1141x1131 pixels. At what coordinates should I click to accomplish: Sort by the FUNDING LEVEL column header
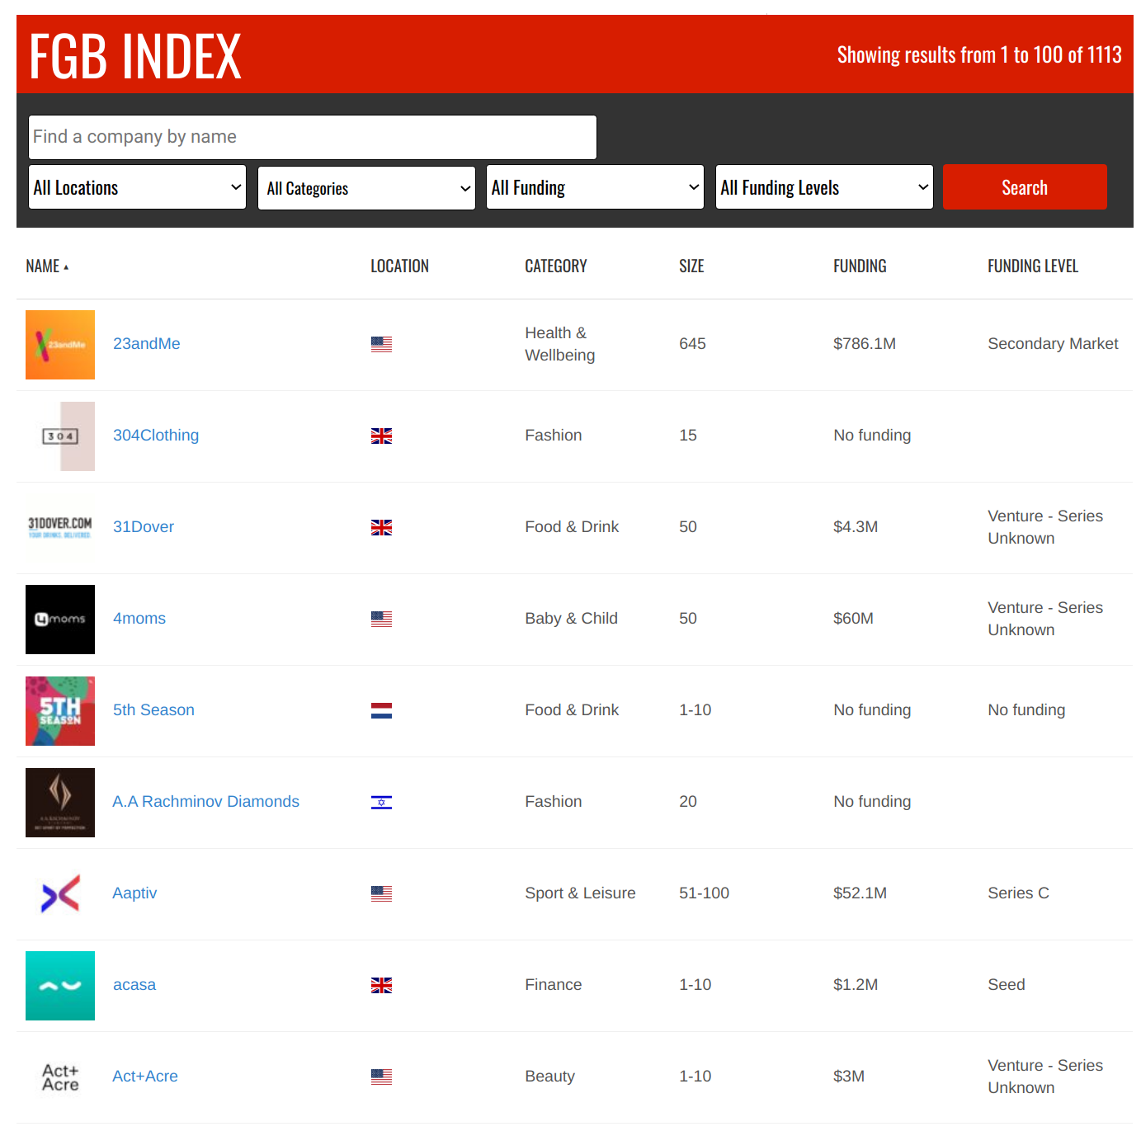[1033, 266]
